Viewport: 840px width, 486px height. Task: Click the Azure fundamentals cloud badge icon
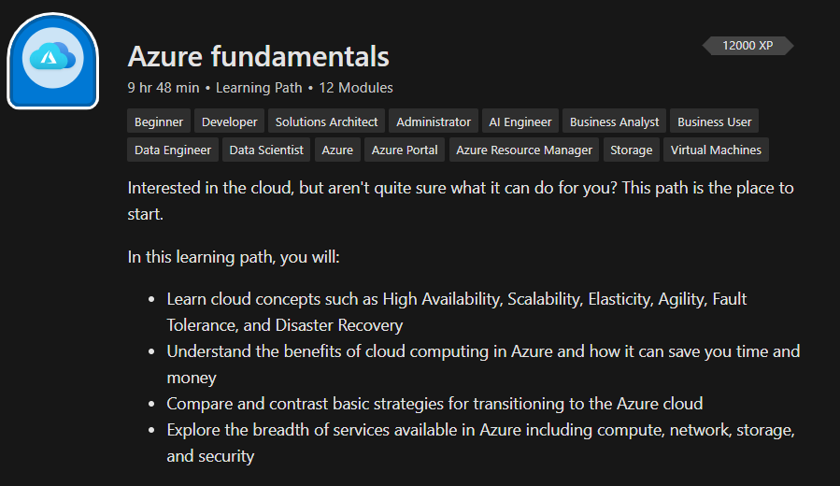[x=53, y=61]
